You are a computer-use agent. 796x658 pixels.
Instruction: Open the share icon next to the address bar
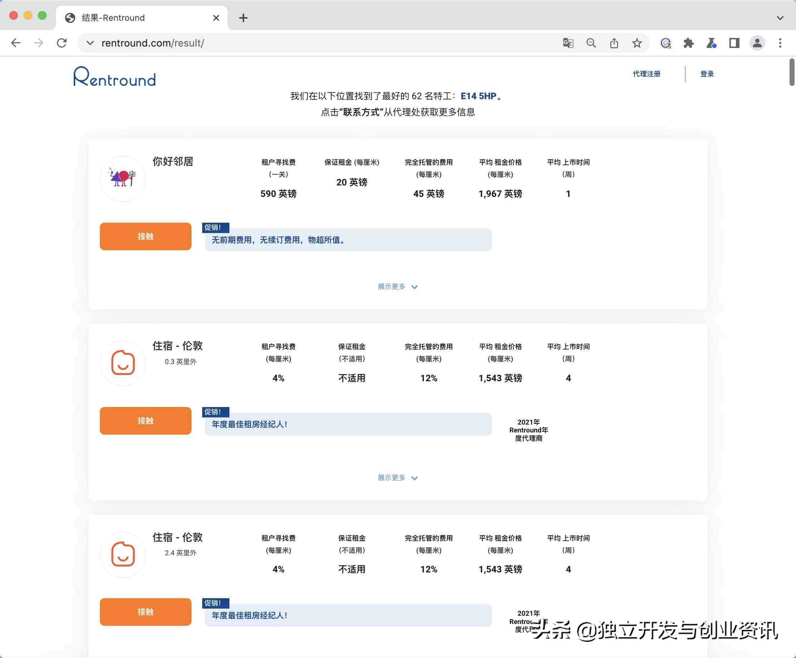pyautogui.click(x=614, y=43)
